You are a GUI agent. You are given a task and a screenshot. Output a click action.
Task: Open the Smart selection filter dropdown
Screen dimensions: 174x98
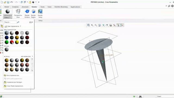click(165, 96)
